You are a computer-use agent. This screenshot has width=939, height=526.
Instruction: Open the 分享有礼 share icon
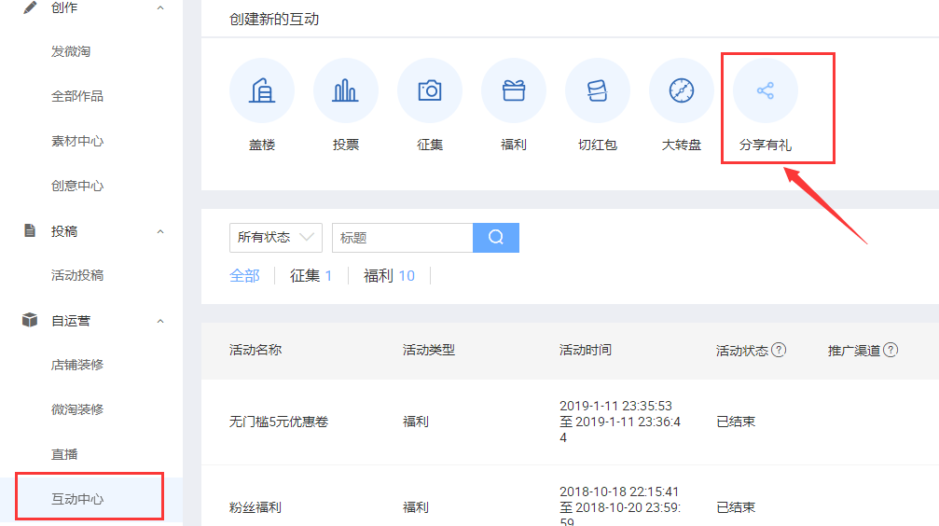(x=765, y=90)
